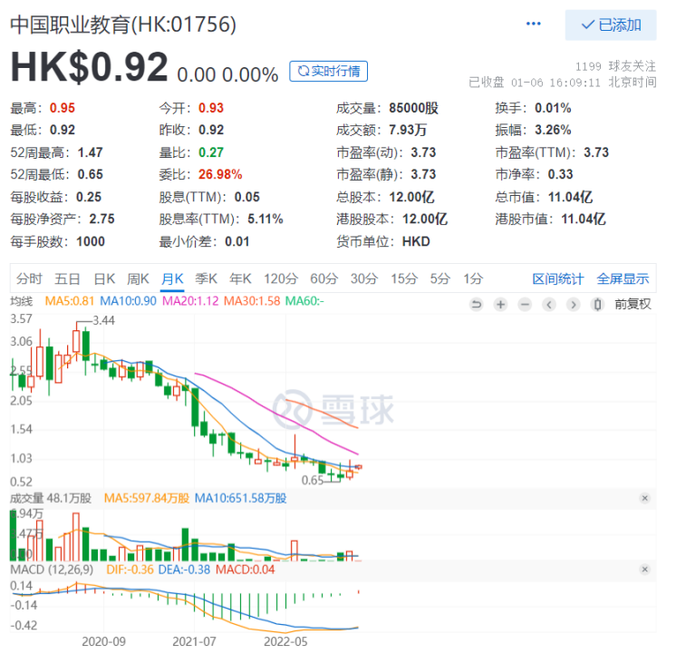Switch to the 分时 chart tab

(29, 278)
